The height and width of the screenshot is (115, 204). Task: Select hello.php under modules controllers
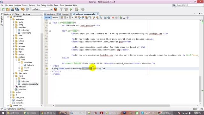30,65
